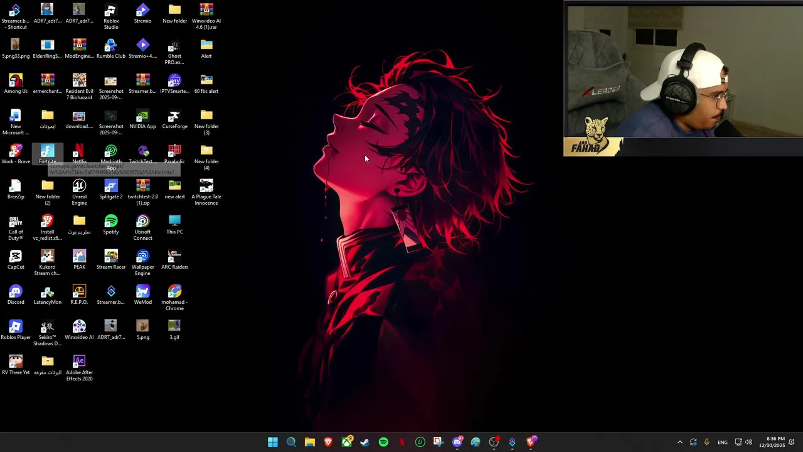Select mohamad - Chrome desktop shortcut

174,298
